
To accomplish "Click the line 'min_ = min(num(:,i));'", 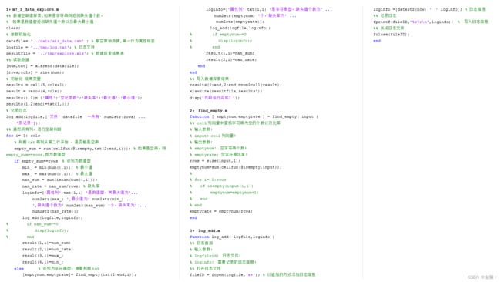I will [x=57, y=167].
